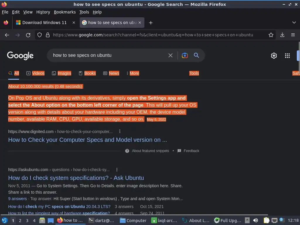Go back to the previous page
This screenshot has width=300, height=225.
click(x=7, y=35)
